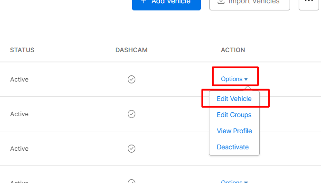The width and height of the screenshot is (321, 183).
Task: Click the download icon in Import Vehicles
Action: click(221, 1)
